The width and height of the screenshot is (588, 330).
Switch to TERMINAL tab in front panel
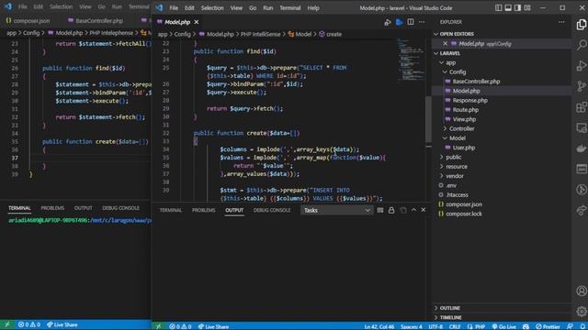pyautogui.click(x=171, y=210)
